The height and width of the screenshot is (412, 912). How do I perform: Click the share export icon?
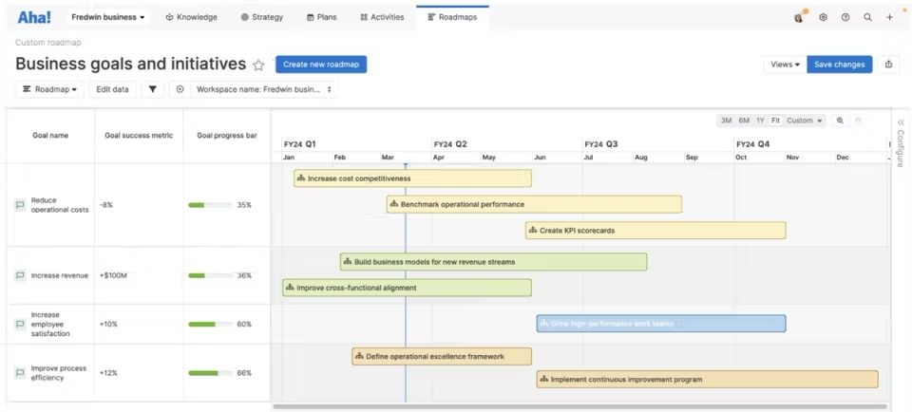(x=888, y=65)
